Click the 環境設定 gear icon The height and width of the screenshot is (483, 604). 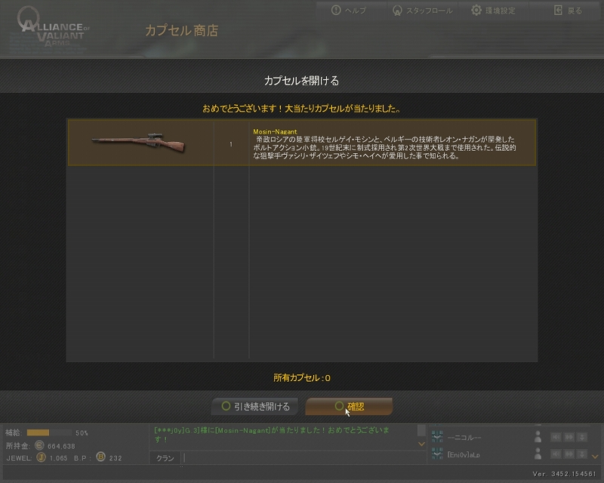(476, 11)
